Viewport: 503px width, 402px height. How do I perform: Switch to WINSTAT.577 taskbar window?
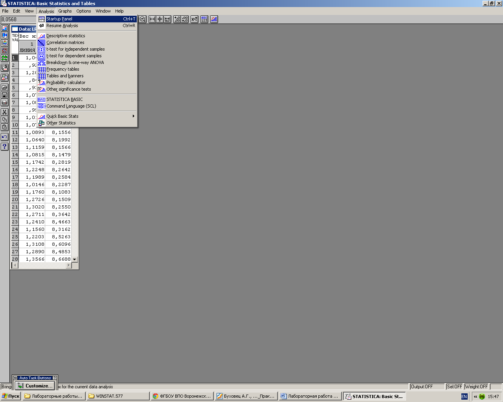tap(118, 396)
